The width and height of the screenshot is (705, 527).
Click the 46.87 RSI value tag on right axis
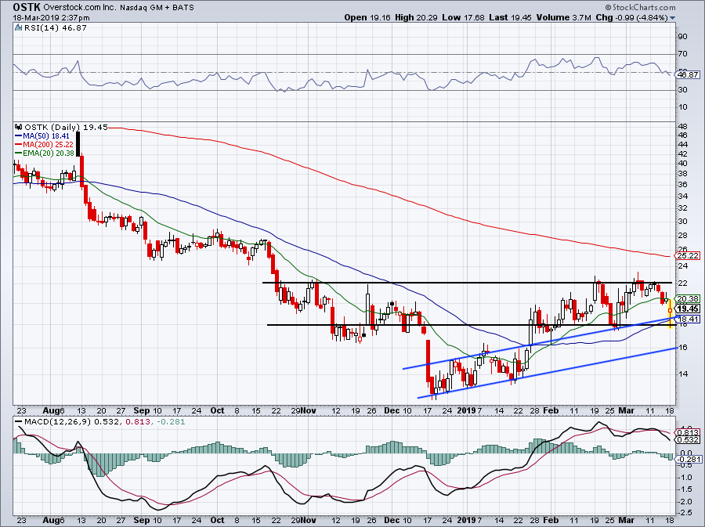688,74
